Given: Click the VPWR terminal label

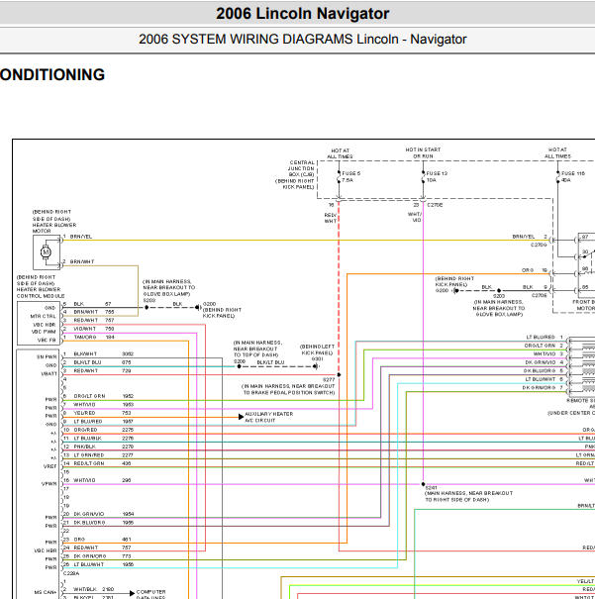Looking at the screenshot, I should click(x=49, y=483).
